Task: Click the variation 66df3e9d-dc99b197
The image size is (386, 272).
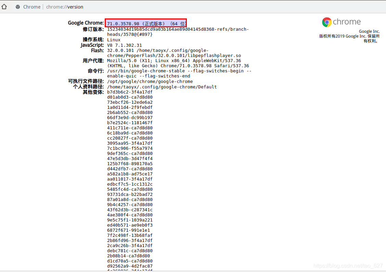Action: (130, 118)
